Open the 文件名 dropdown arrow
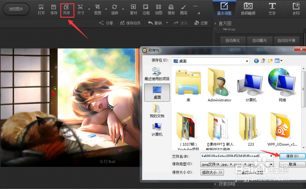 (271, 156)
